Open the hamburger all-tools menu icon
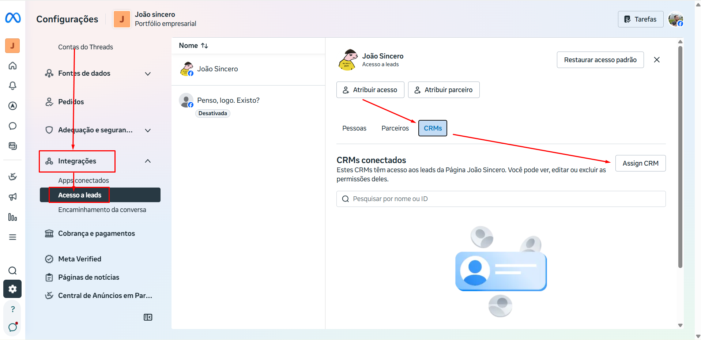Image resolution: width=701 pixels, height=340 pixels. (12, 237)
